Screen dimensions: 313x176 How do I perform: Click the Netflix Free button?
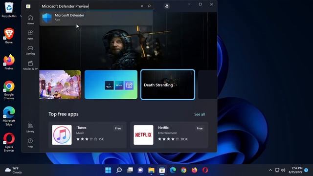200,128
